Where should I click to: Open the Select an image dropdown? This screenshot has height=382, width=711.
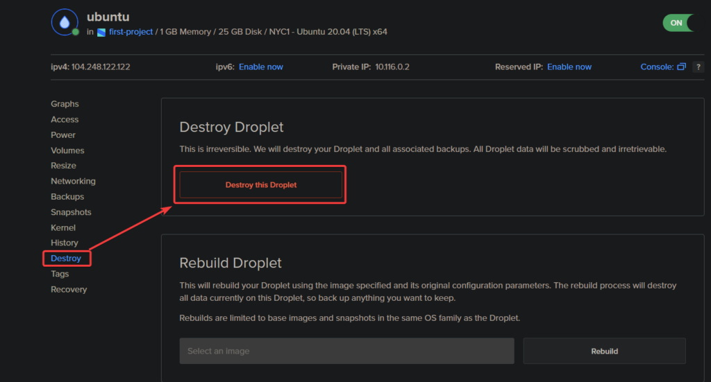pos(346,351)
